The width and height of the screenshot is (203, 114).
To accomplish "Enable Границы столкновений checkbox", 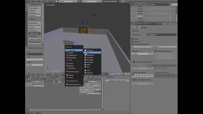I will (x=134, y=62).
